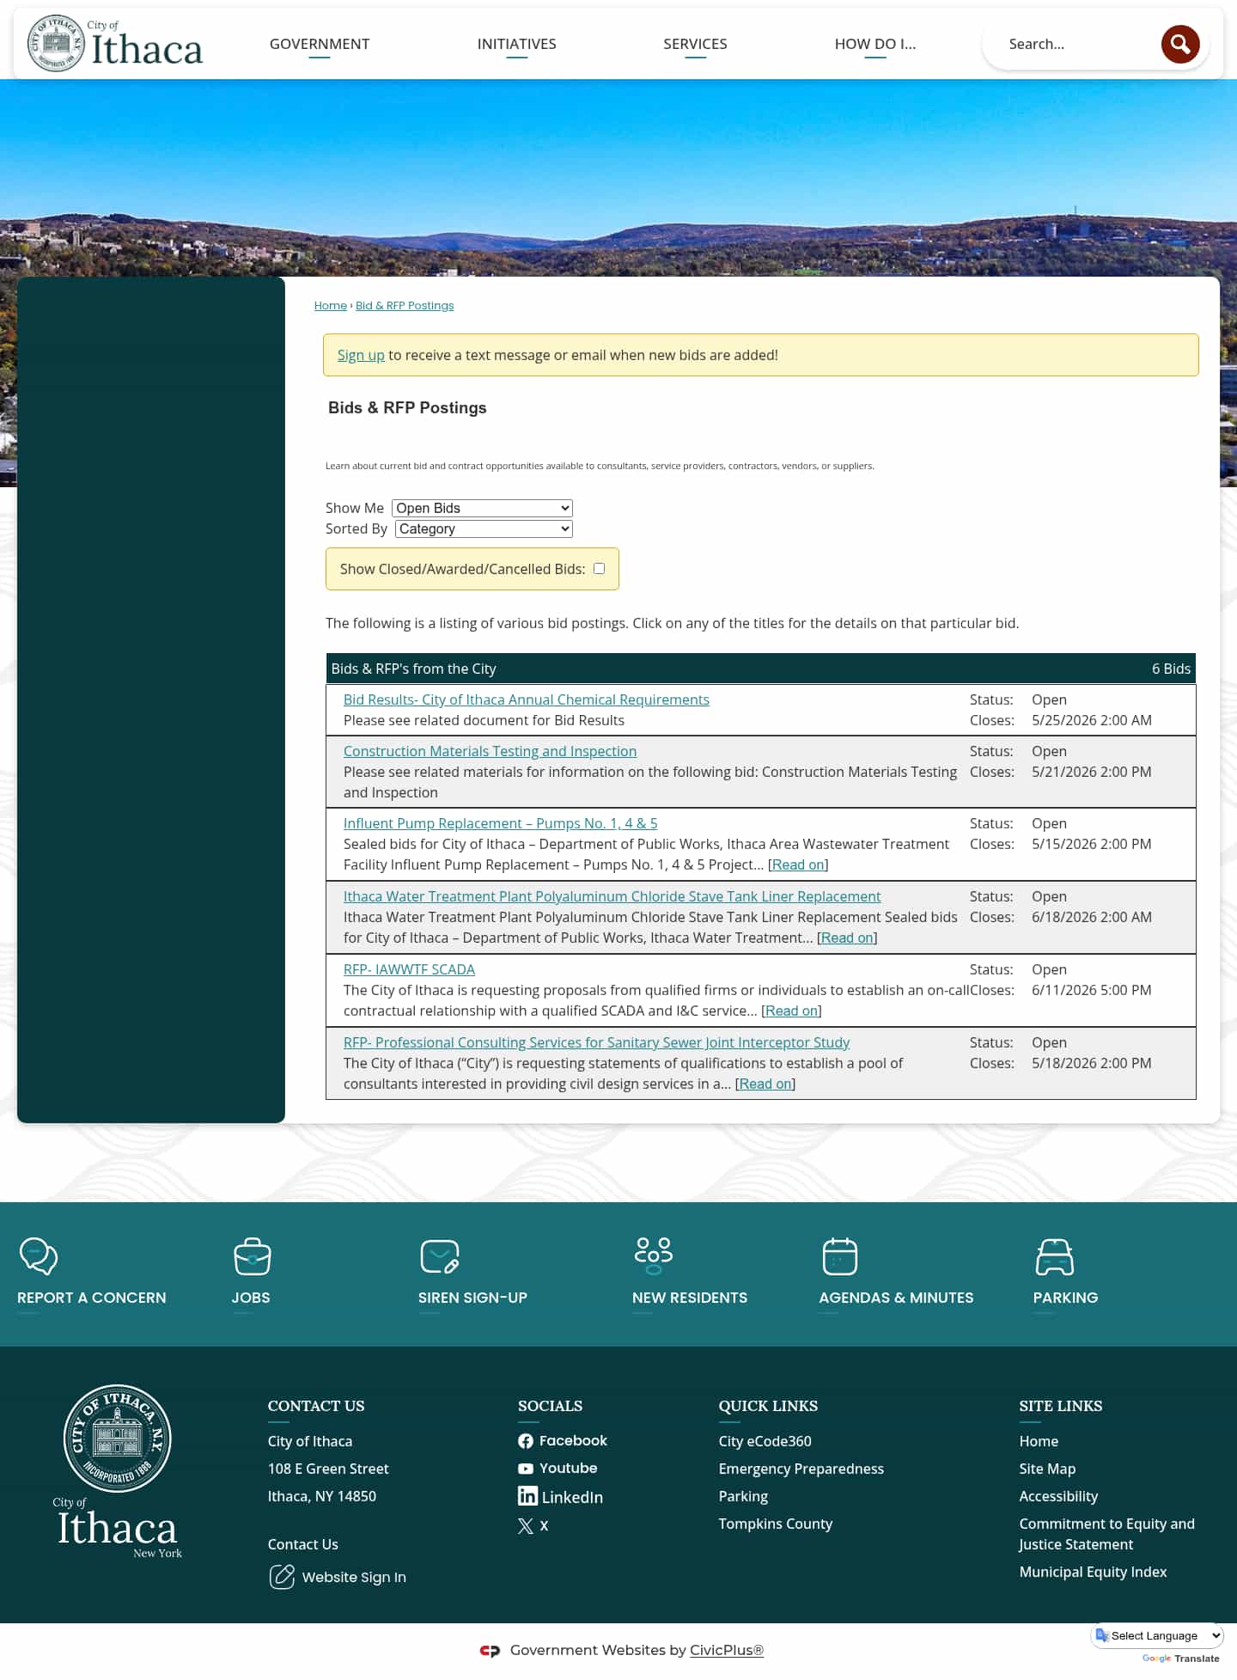Image resolution: width=1237 pixels, height=1680 pixels.
Task: Click the Report a Concern speech bubble icon
Action: coord(39,1256)
